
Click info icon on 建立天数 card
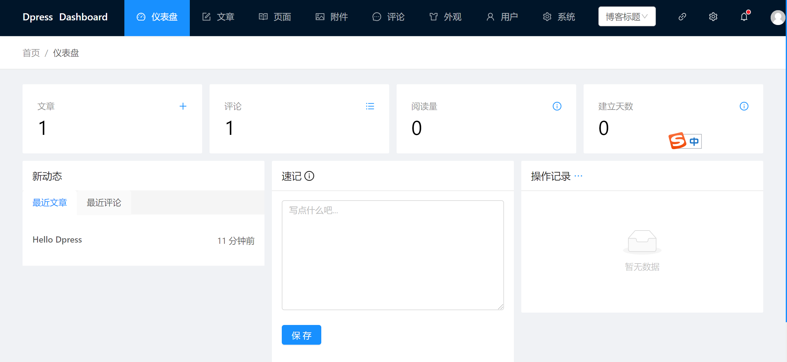(x=744, y=106)
